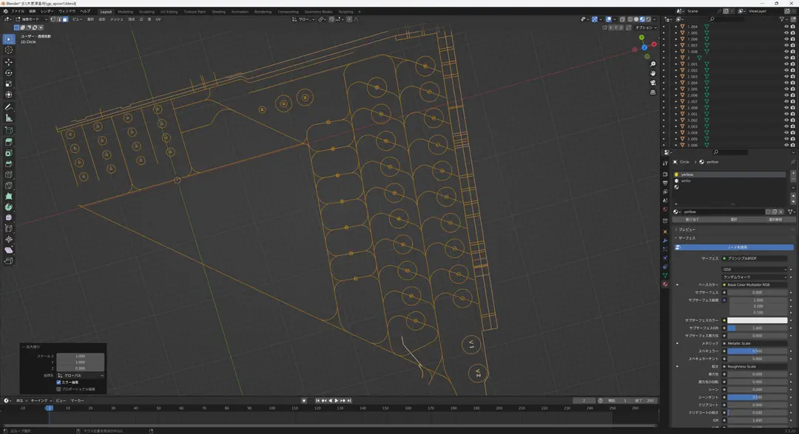Open the オプション dropdown in viewport header
The height and width of the screenshot is (434, 799).
point(646,27)
